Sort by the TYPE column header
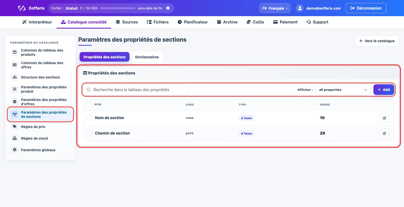 pyautogui.click(x=242, y=105)
